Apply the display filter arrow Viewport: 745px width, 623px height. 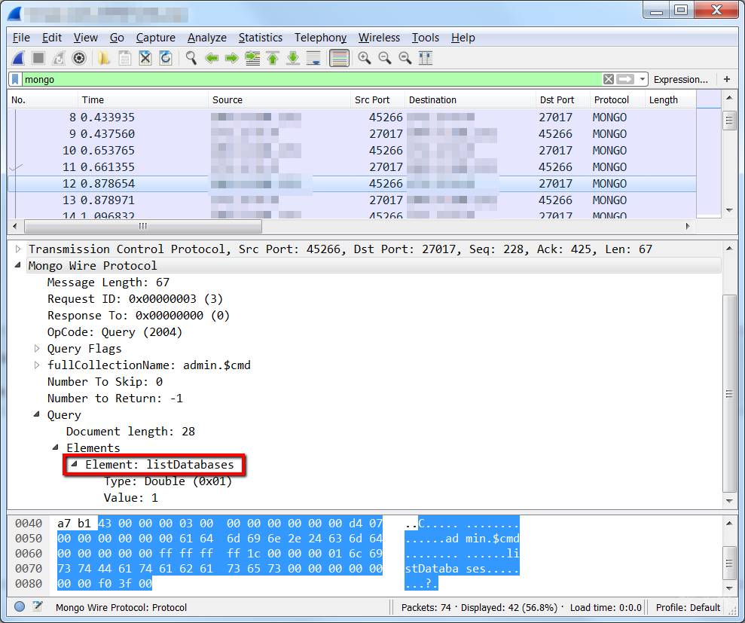pyautogui.click(x=625, y=79)
